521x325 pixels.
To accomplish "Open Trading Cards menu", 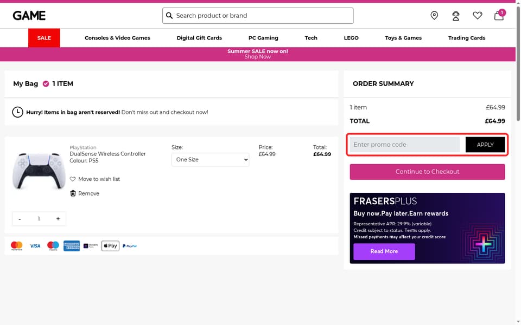I will pos(467,38).
